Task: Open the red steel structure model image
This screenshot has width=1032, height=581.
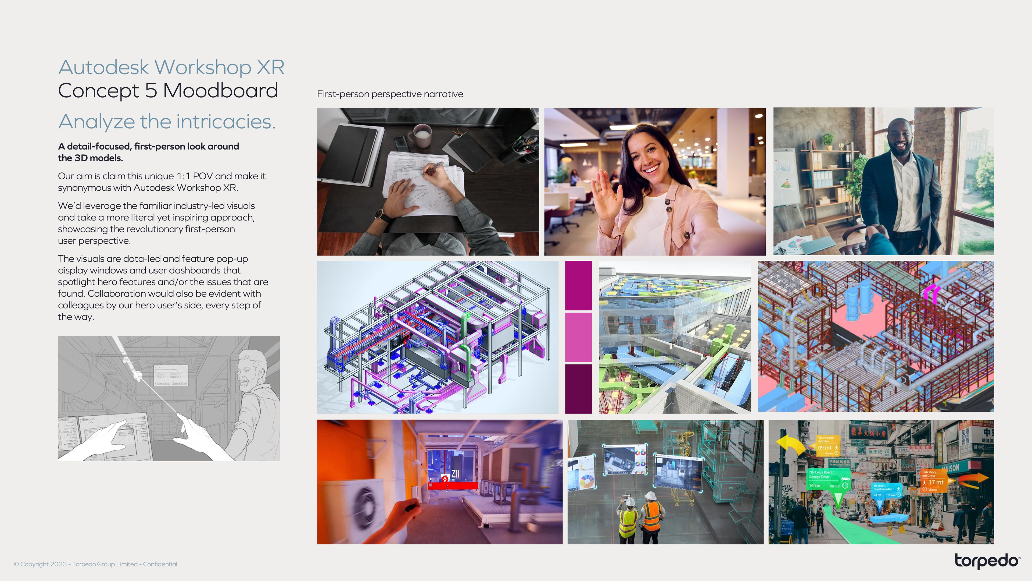Action: [876, 336]
